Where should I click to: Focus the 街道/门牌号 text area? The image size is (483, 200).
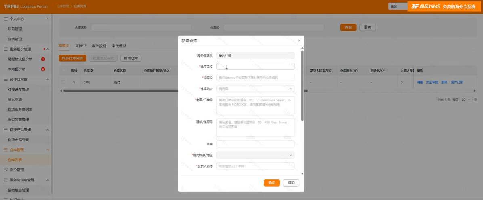[256, 105]
